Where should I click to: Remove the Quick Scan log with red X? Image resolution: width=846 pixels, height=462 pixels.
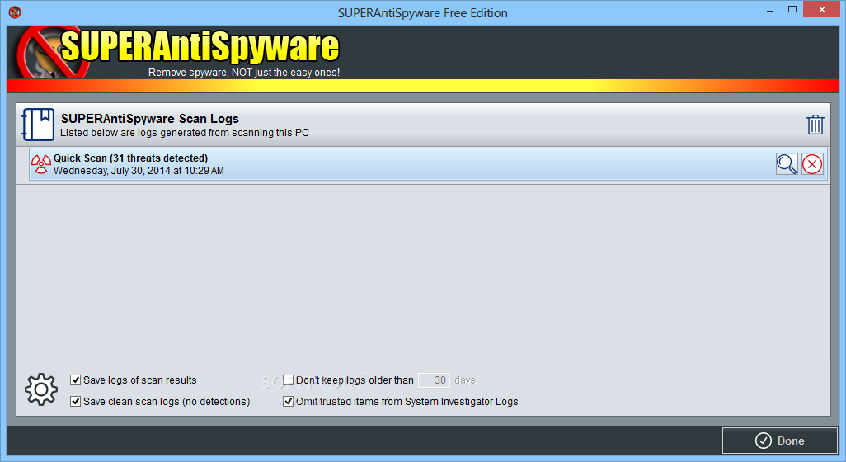click(812, 164)
